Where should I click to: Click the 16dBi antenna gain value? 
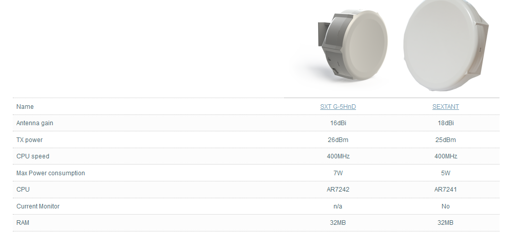click(x=338, y=123)
